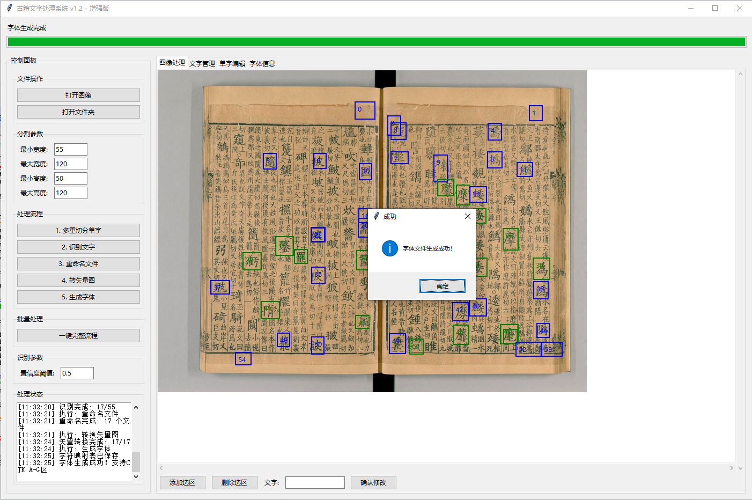Select blue selection box labeled 0
This screenshot has height=500, width=752.
pyautogui.click(x=365, y=111)
